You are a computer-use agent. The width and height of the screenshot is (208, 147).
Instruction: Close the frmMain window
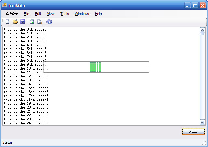tap(203, 6)
